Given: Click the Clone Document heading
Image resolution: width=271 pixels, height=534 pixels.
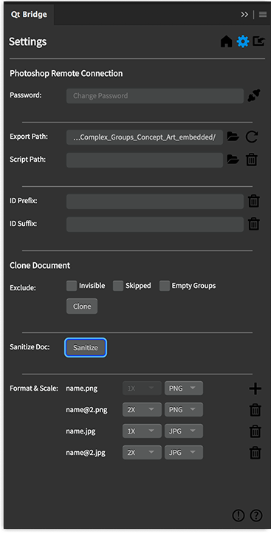Looking at the screenshot, I should (40, 265).
